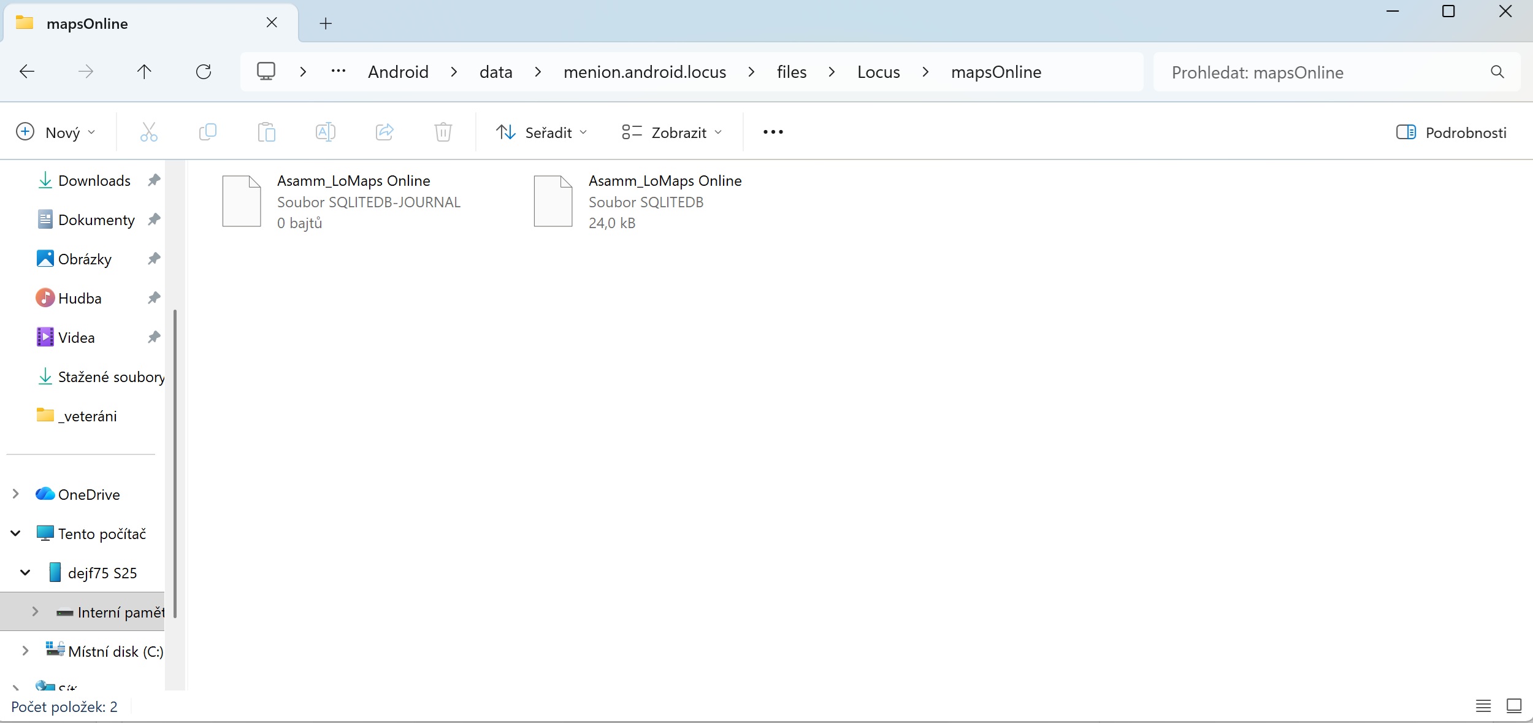Open the Zobrazit view dropdown
The height and width of the screenshot is (723, 1533).
click(672, 132)
